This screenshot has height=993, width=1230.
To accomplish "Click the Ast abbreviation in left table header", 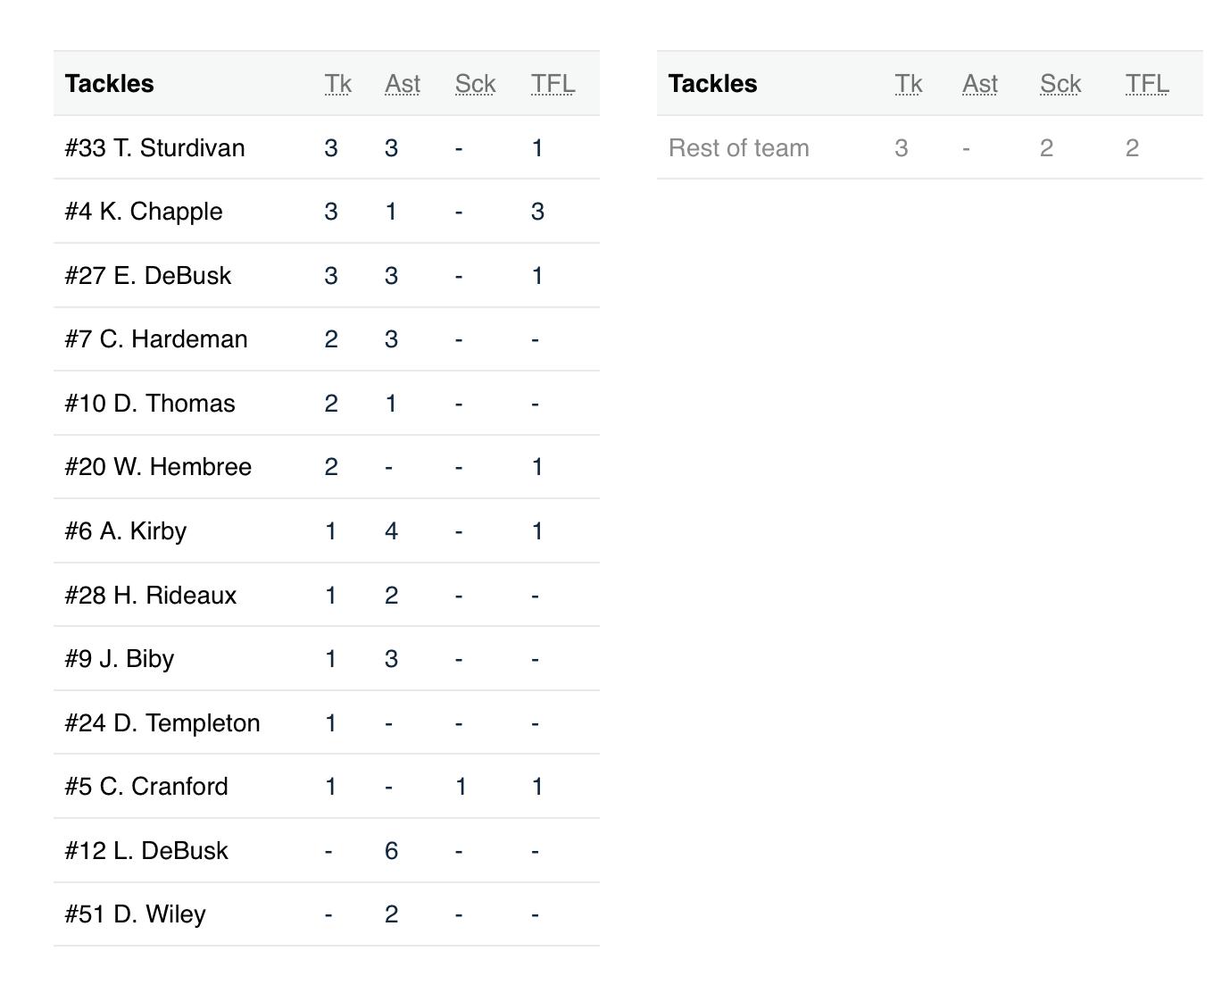I will [x=402, y=84].
